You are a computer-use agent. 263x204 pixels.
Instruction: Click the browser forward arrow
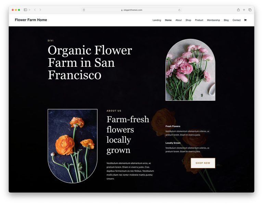[x=40, y=10]
